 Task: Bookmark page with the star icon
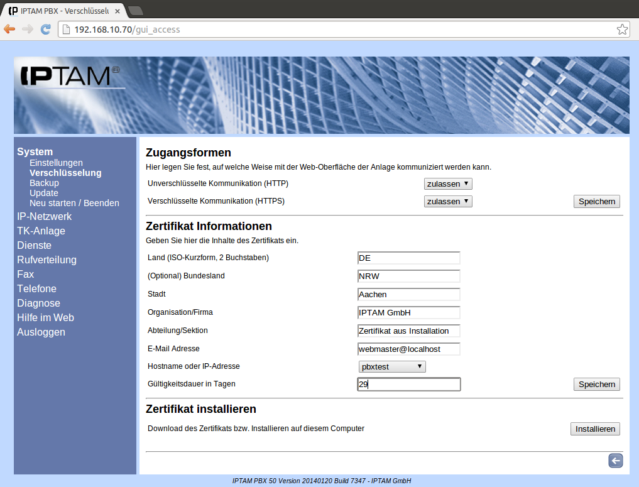(622, 30)
